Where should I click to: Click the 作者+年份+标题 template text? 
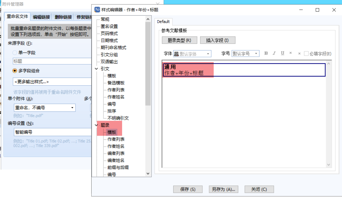click(x=184, y=73)
